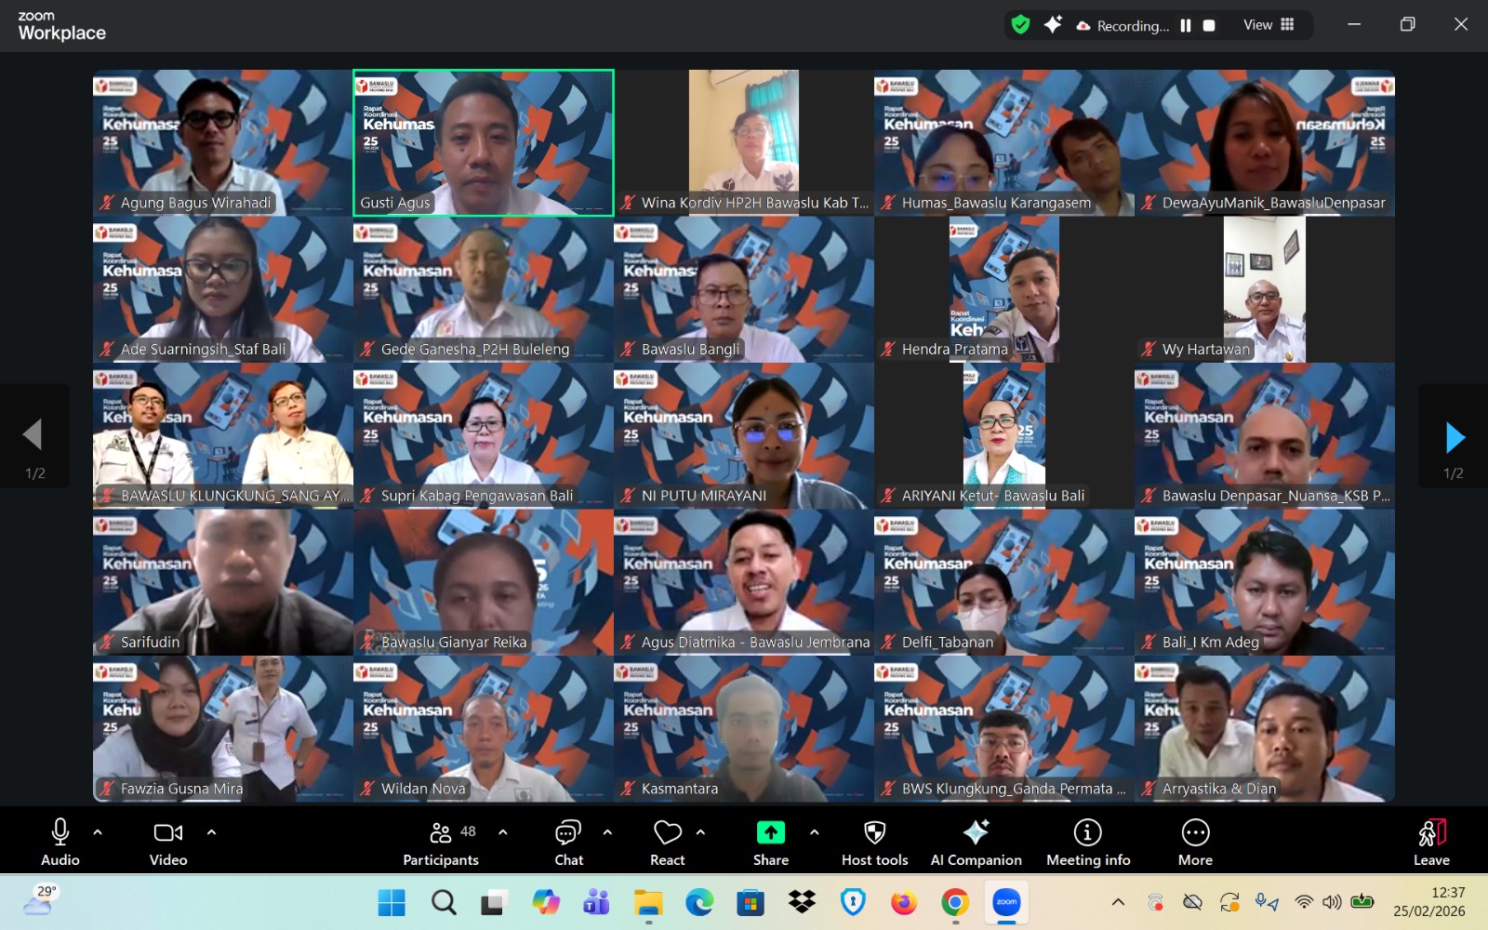The image size is (1488, 930).
Task: Open the React emoji menu
Action: click(667, 843)
